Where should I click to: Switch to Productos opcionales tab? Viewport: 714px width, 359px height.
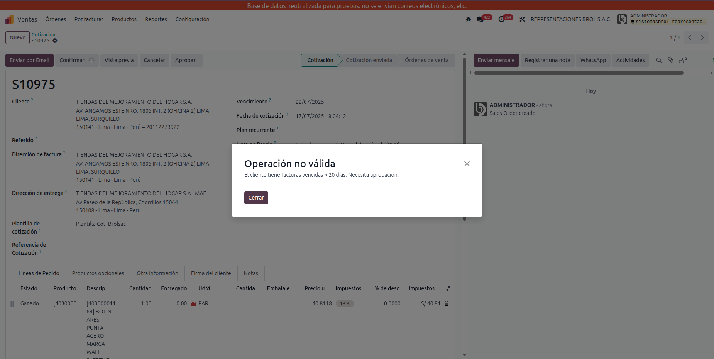tap(98, 273)
